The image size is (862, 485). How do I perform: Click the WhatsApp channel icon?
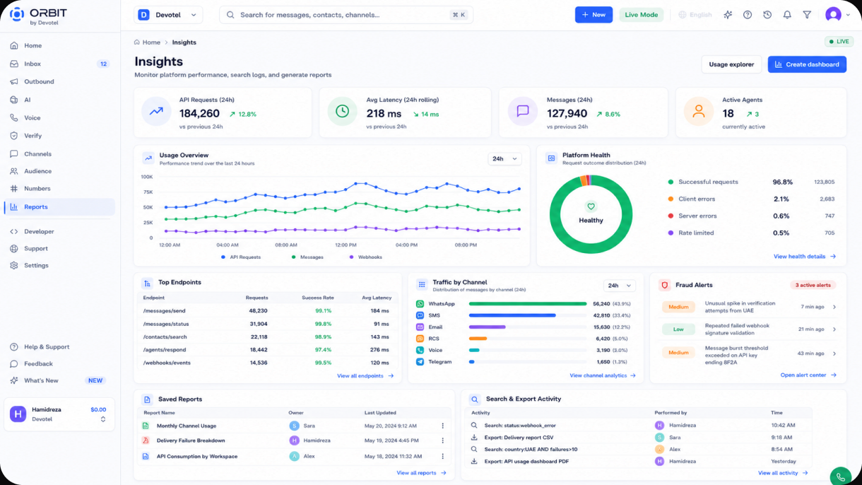420,304
